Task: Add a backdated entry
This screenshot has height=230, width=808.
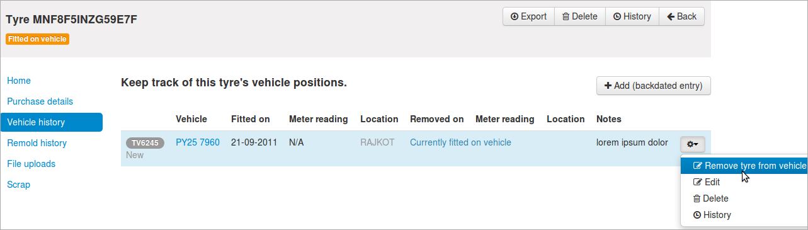Action: click(x=653, y=86)
